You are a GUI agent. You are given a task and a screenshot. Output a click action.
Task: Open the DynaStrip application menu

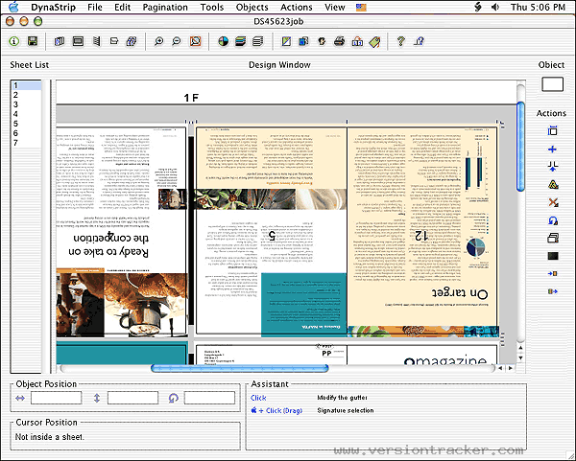53,7
